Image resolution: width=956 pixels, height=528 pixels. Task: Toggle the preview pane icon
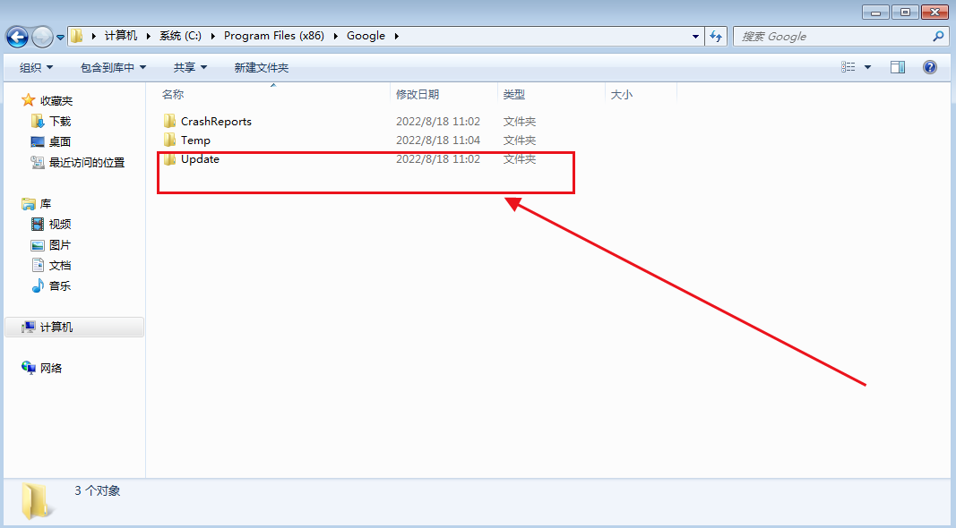(x=898, y=67)
